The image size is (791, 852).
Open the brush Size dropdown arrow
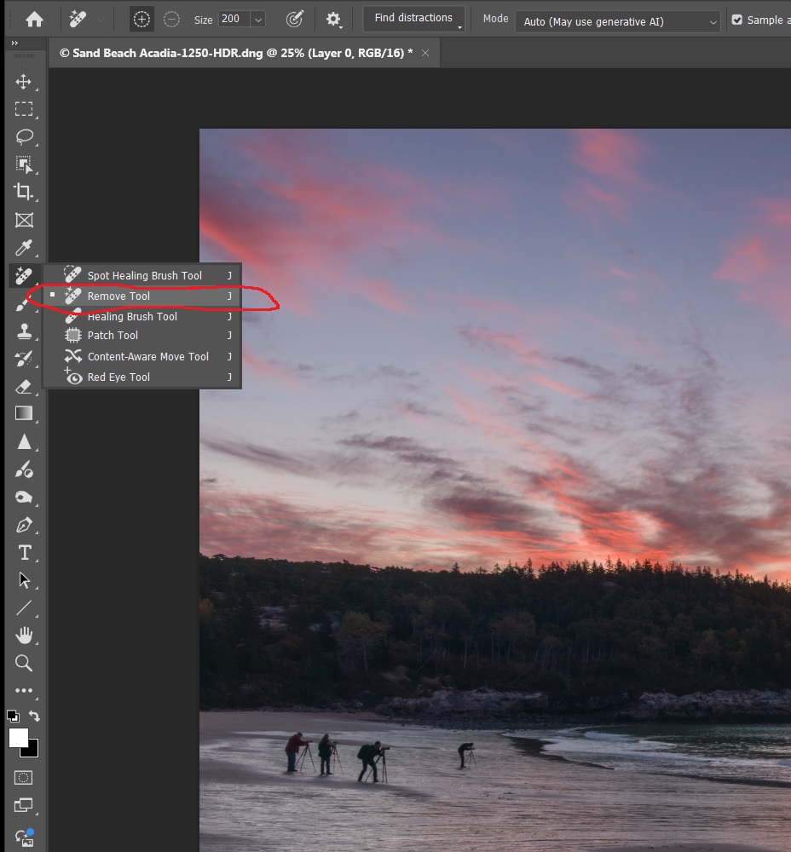click(x=257, y=20)
